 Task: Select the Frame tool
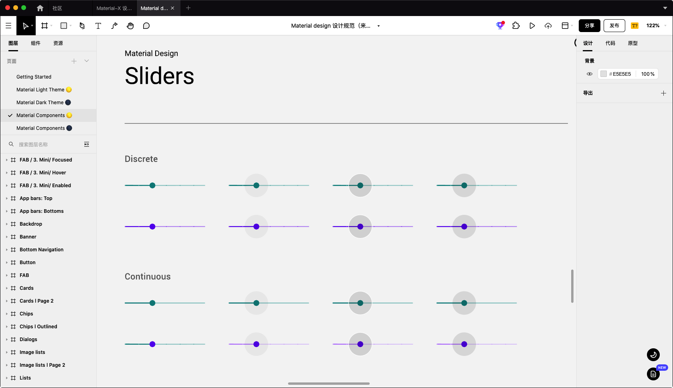pyautogui.click(x=45, y=26)
